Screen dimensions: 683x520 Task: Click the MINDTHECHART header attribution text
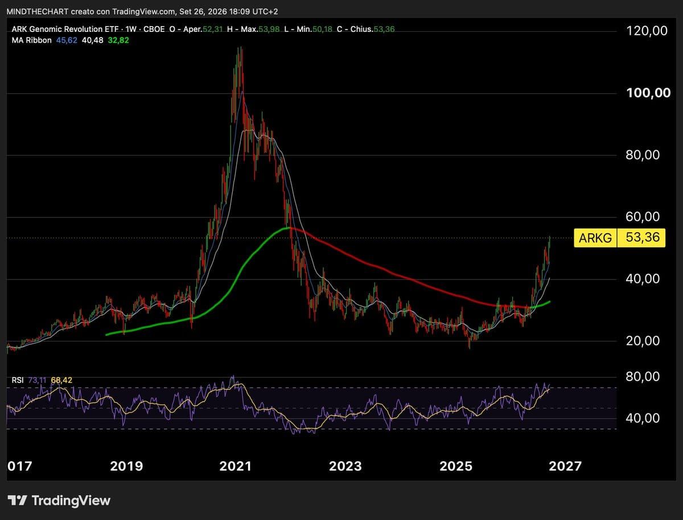(x=143, y=11)
